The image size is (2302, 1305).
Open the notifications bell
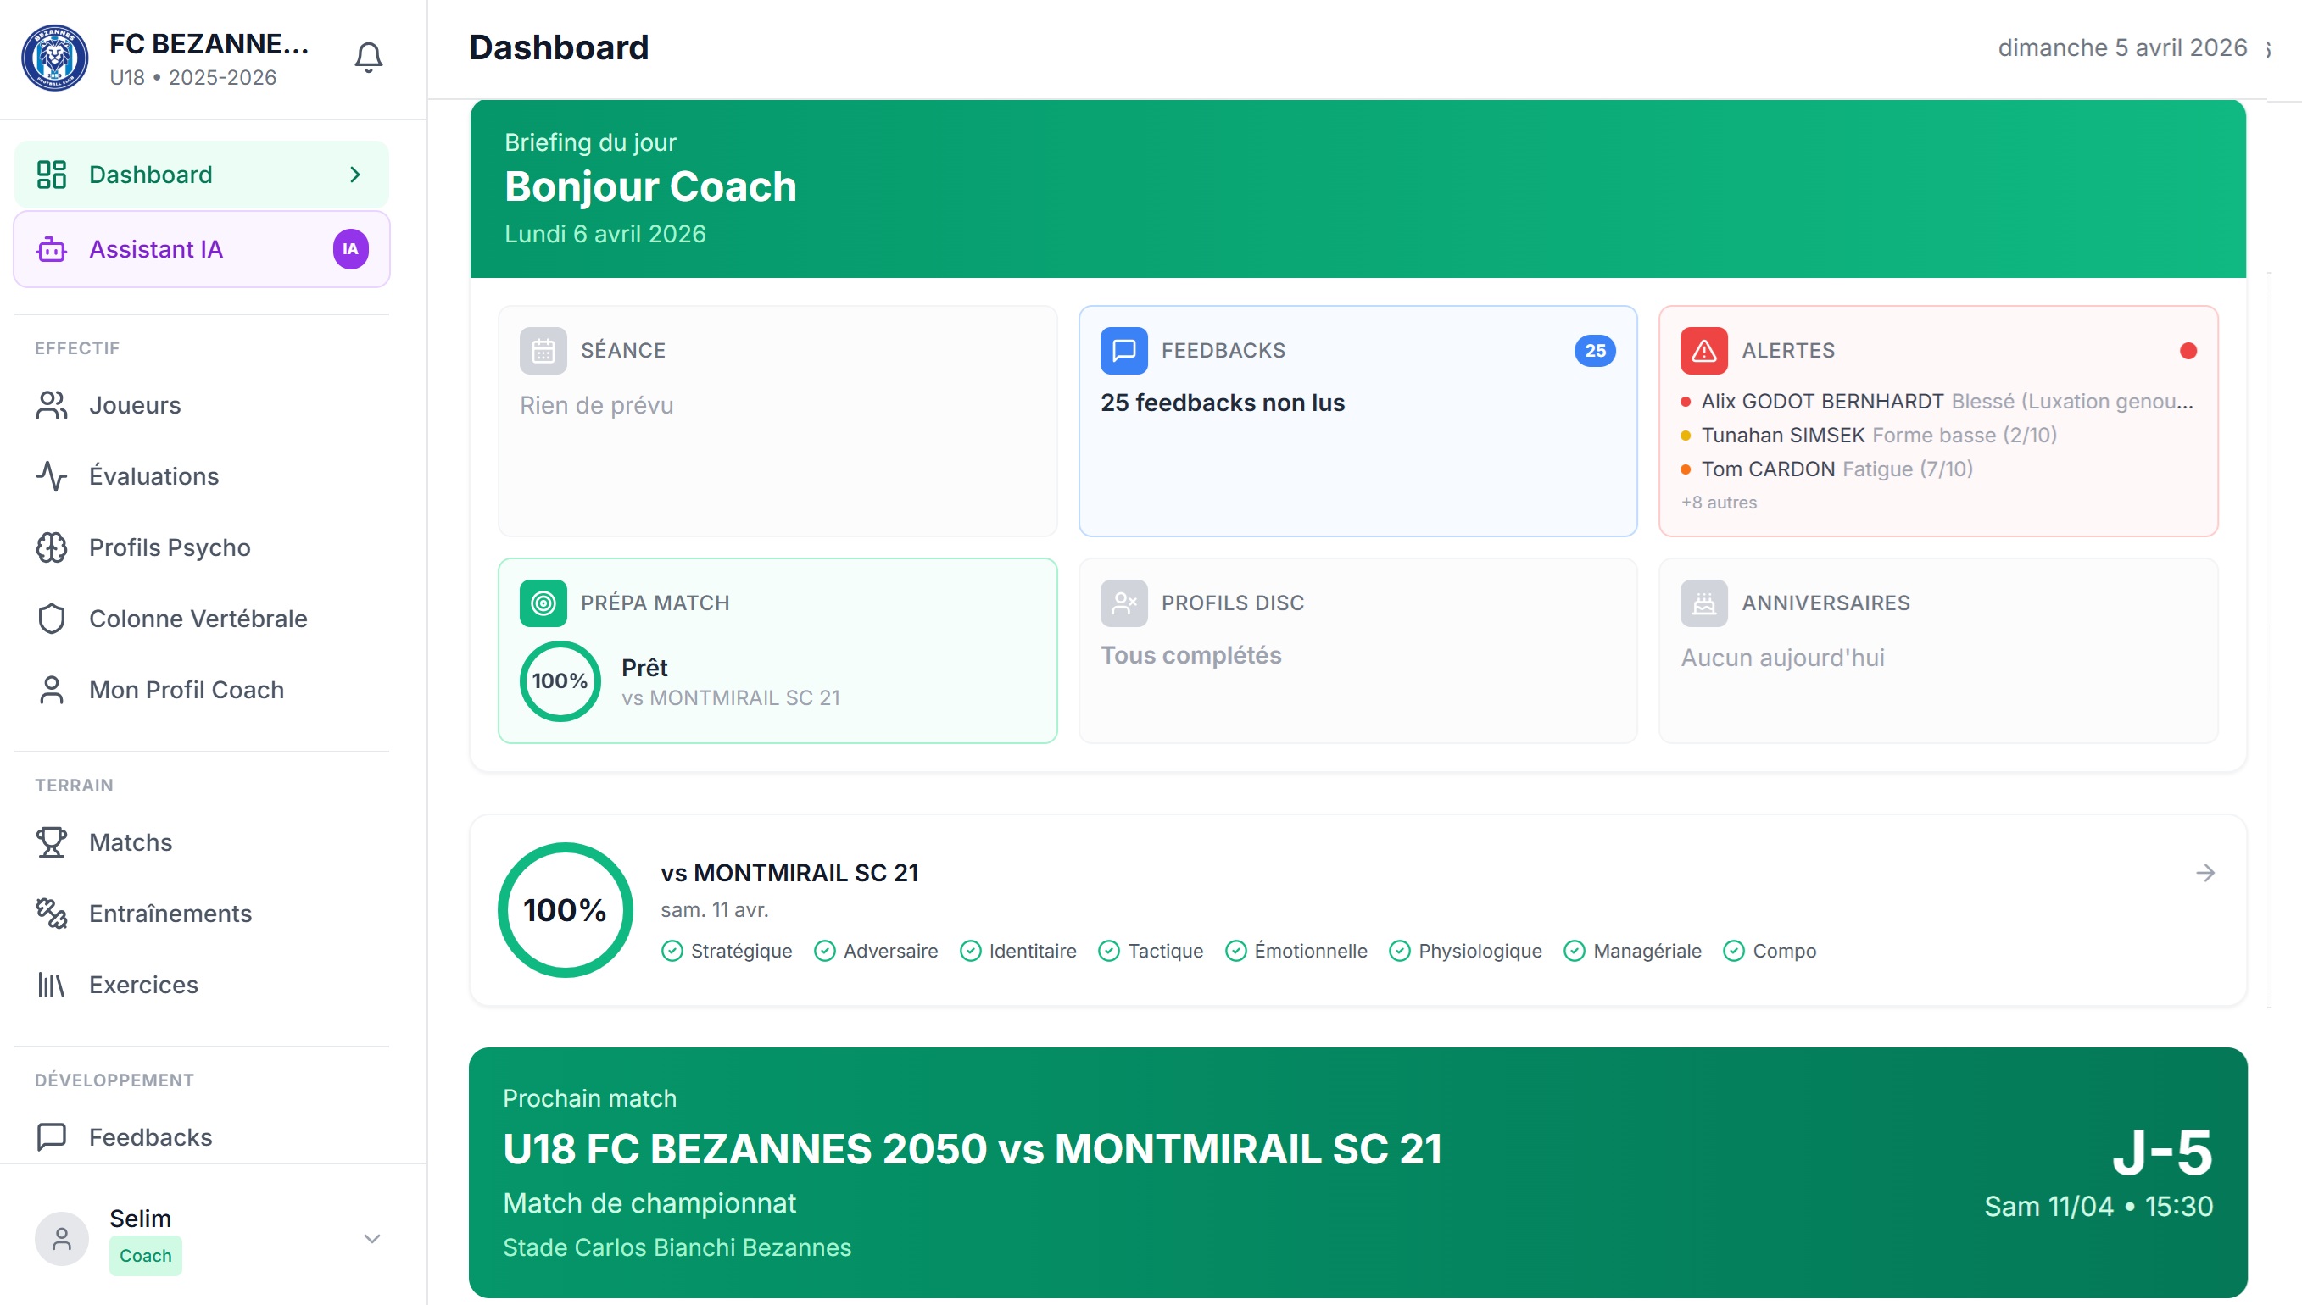click(x=368, y=56)
